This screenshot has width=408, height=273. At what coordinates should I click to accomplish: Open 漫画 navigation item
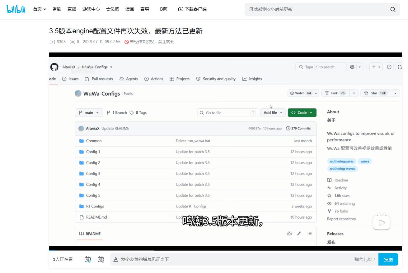click(130, 9)
